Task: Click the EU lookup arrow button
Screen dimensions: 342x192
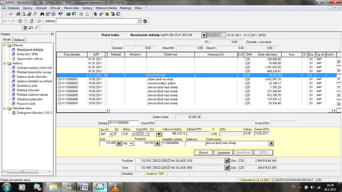Action: (158, 134)
